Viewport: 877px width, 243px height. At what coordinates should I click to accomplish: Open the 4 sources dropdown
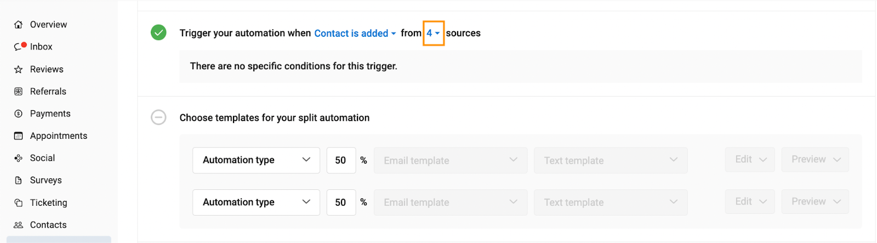pyautogui.click(x=434, y=33)
